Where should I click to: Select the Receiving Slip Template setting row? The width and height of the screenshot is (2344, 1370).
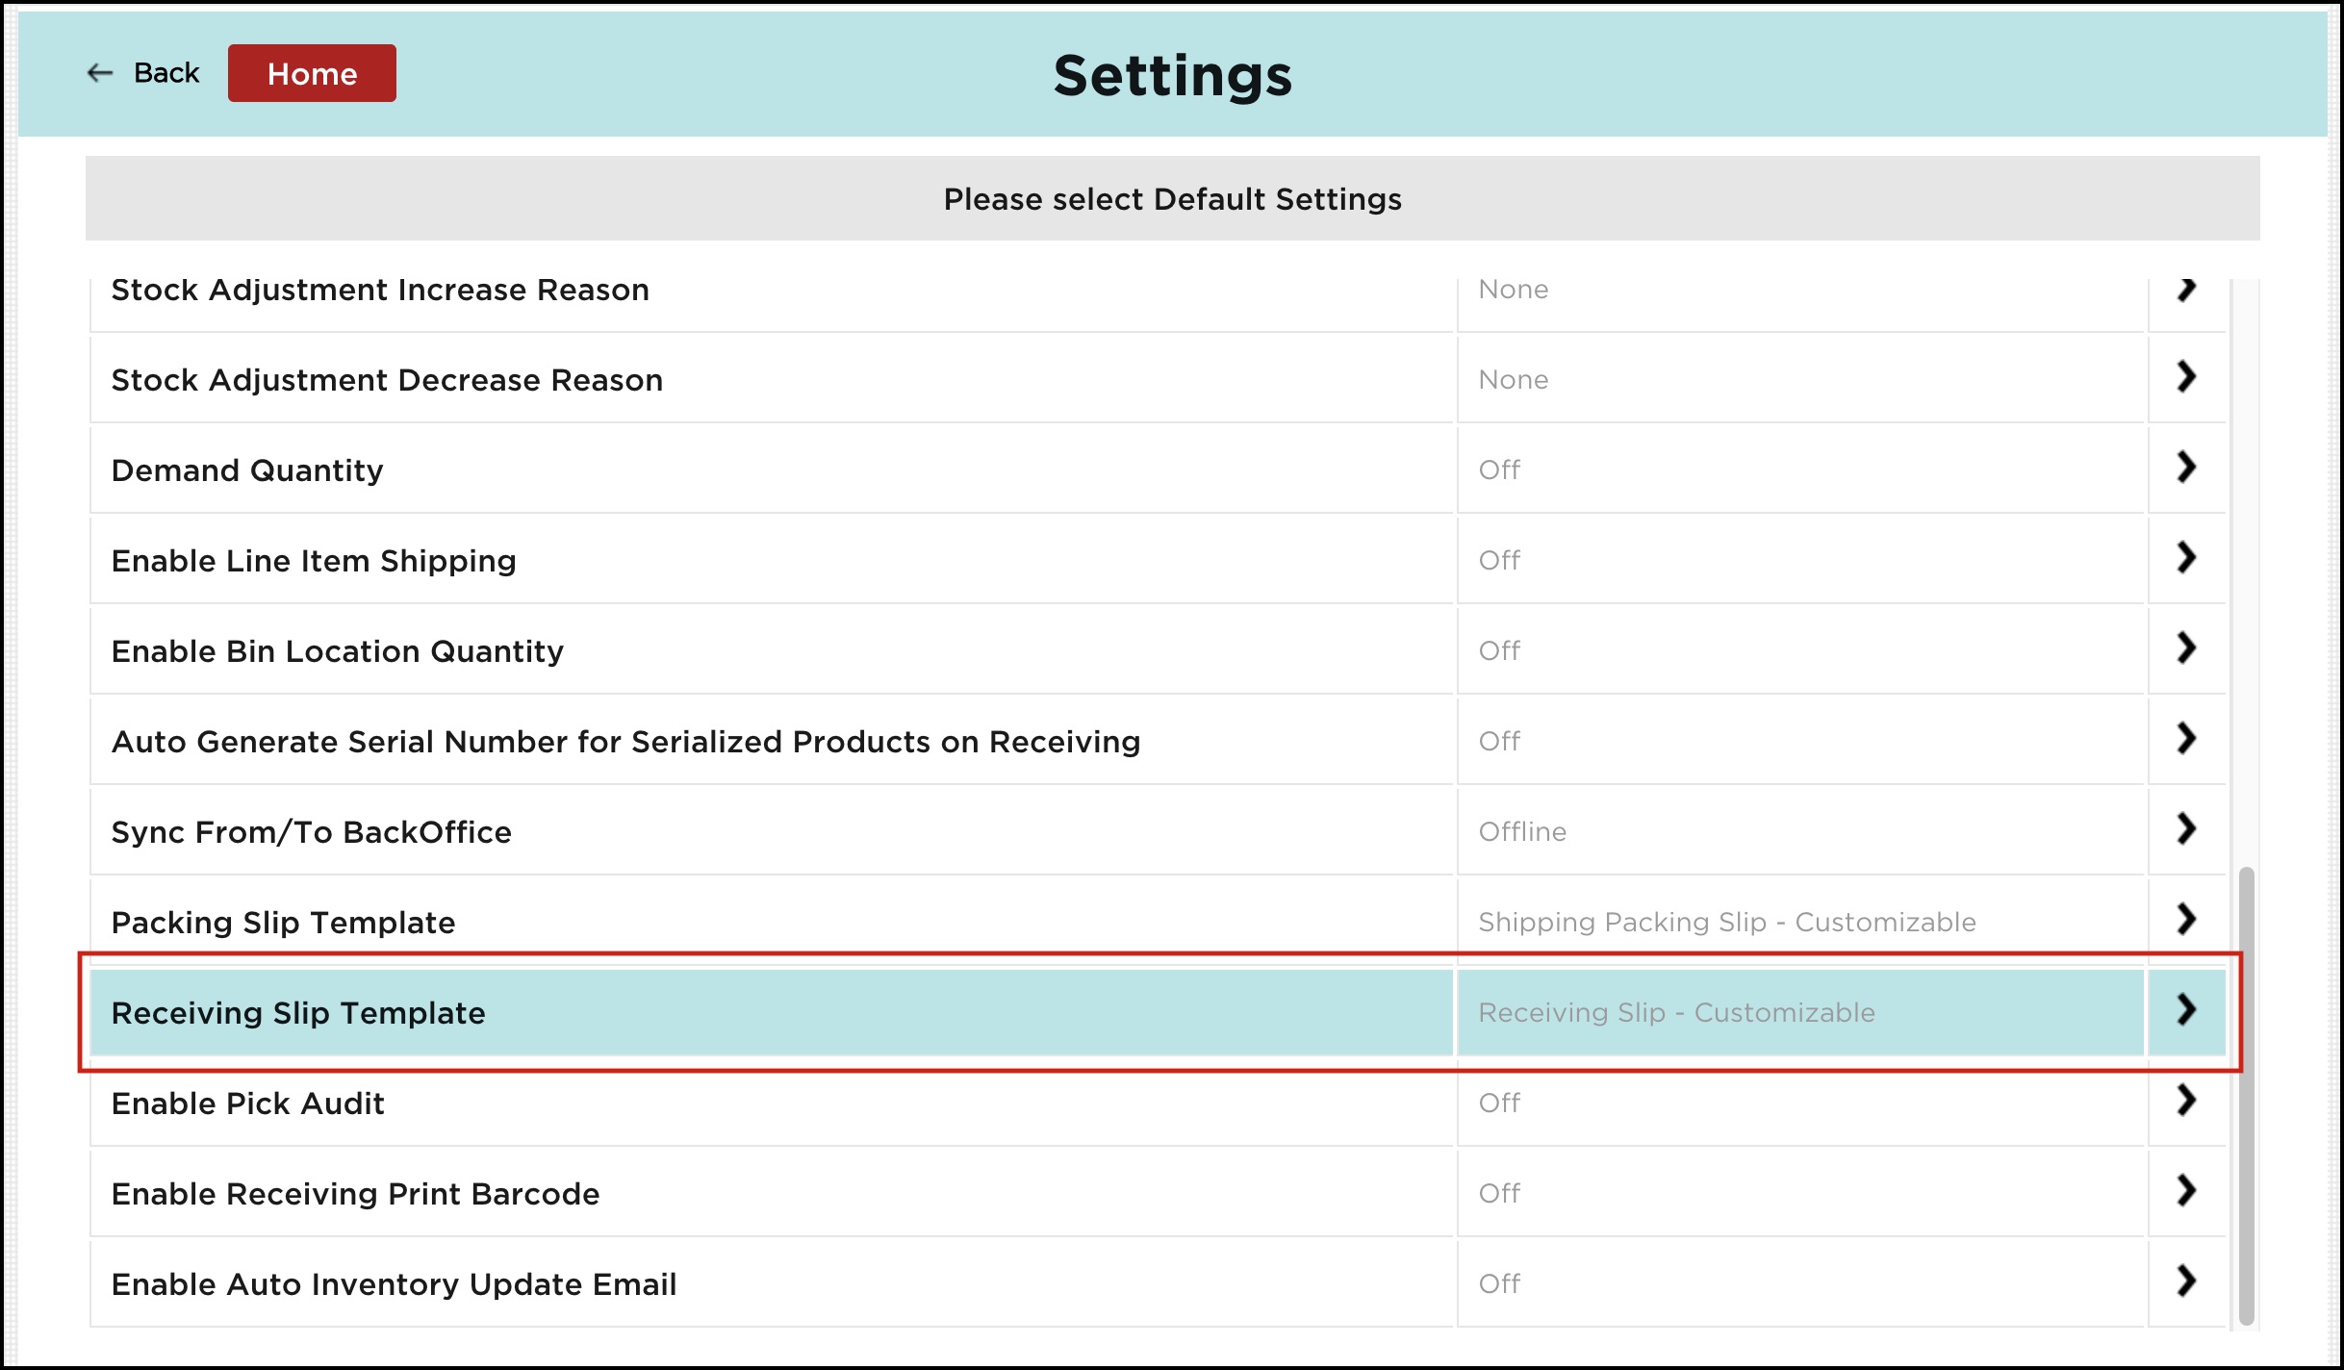[298, 1013]
